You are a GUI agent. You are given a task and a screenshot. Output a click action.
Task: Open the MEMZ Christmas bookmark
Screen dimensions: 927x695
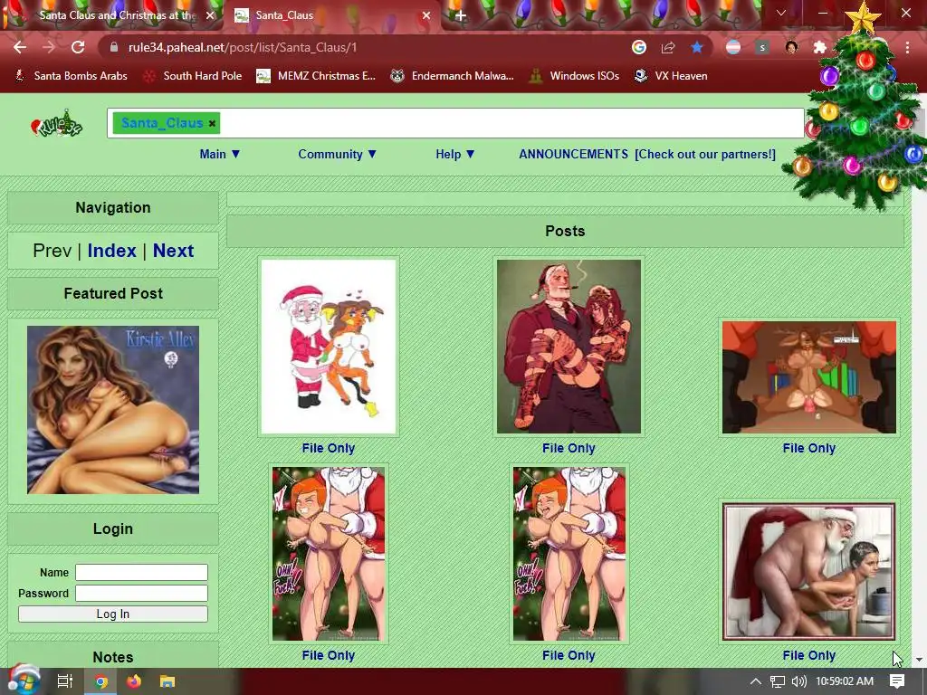pos(316,76)
